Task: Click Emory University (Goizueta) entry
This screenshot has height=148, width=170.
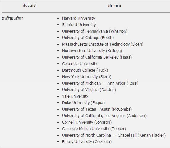Action: coord(87,142)
